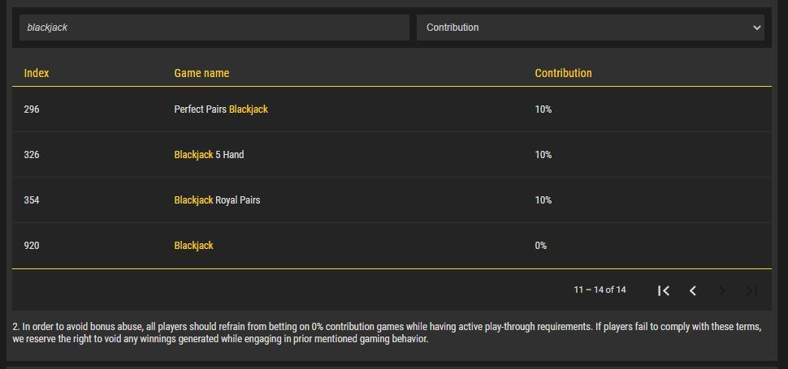788x369 pixels.
Task: Click index number 296
Action: (32, 109)
